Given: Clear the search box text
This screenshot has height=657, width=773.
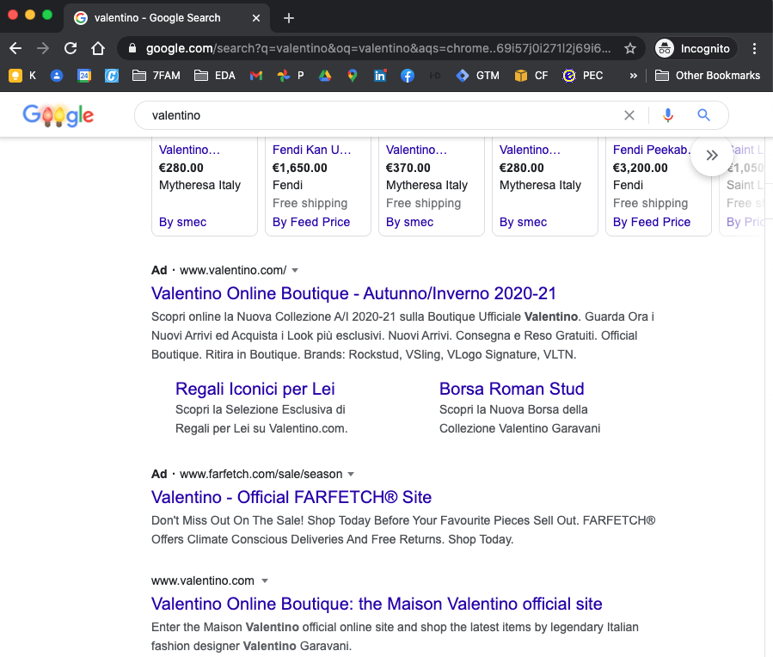Looking at the screenshot, I should coord(629,115).
